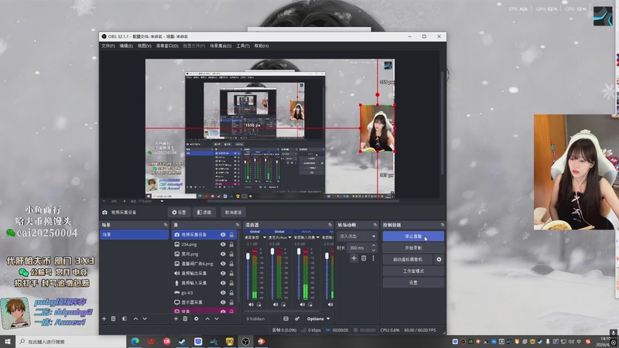The height and width of the screenshot is (348, 619).
Task: Open the 停靠窗口(D) menu
Action: pos(167,46)
